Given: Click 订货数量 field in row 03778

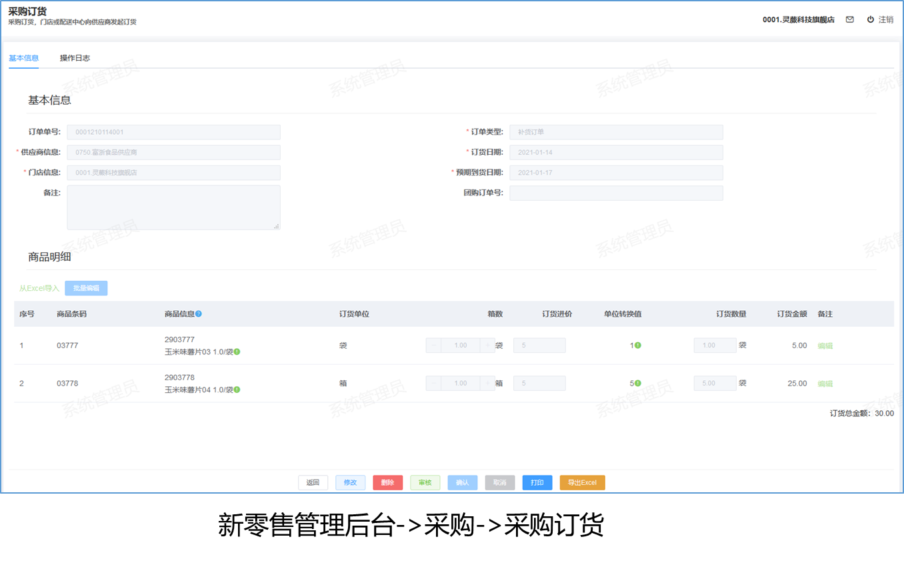Looking at the screenshot, I should point(715,384).
